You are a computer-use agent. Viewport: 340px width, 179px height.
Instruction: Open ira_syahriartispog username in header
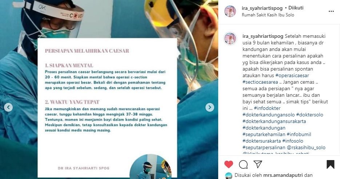[x=262, y=8]
